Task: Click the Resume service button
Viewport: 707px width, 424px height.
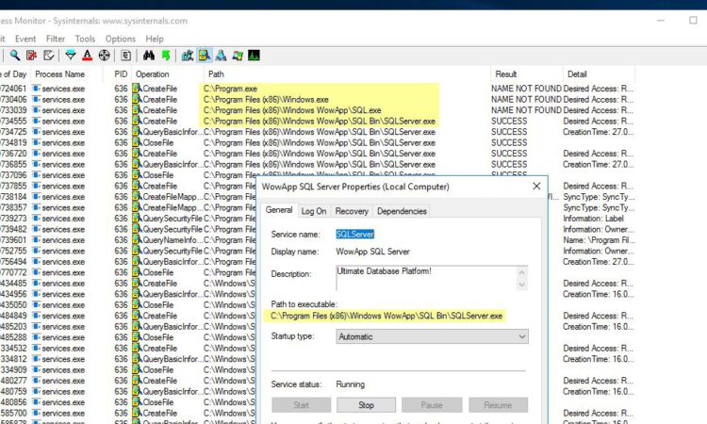Action: [499, 405]
